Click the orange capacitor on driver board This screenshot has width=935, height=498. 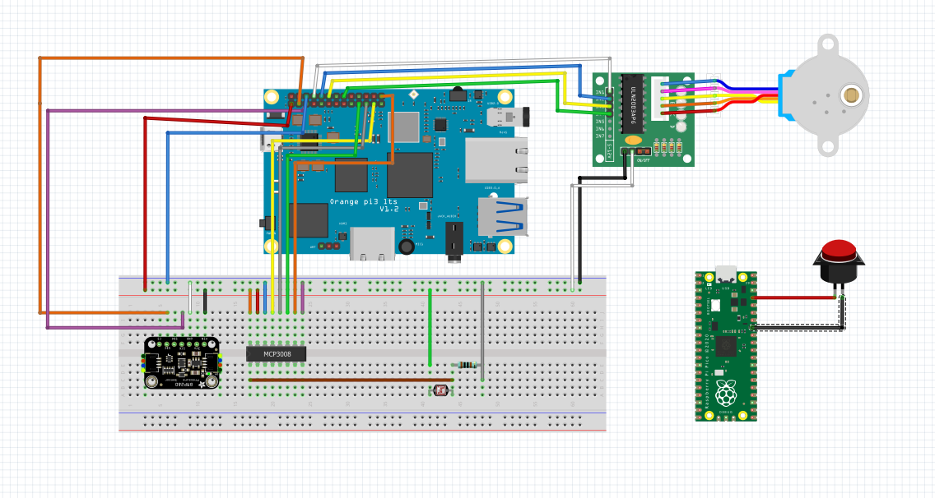click(633, 140)
